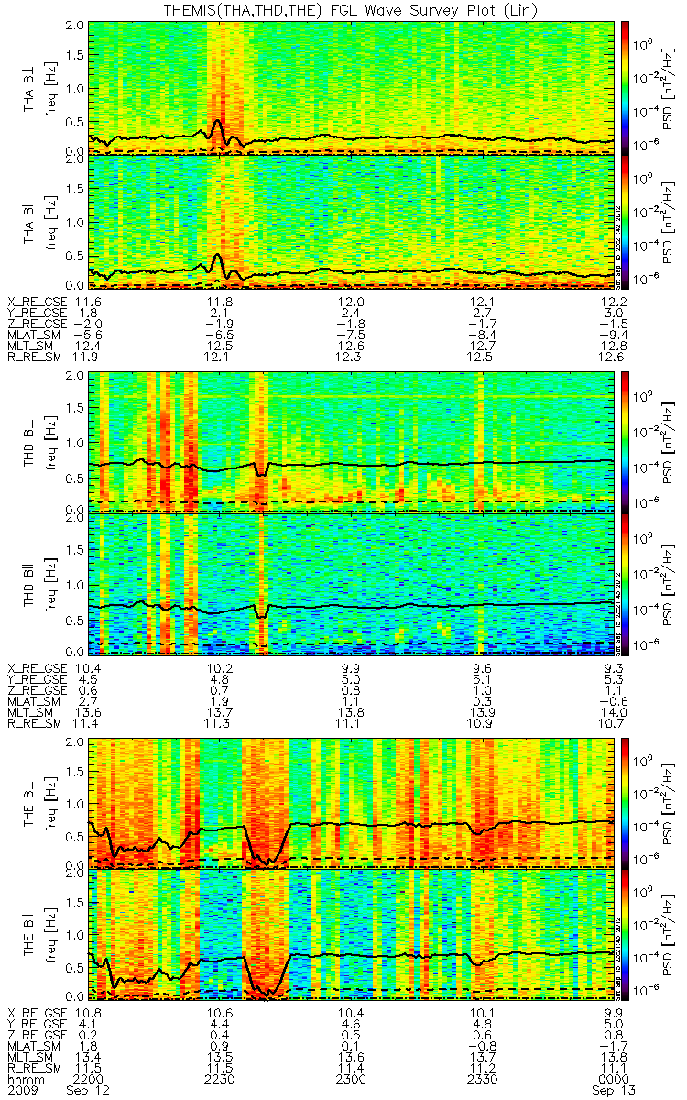The width and height of the screenshot is (687, 1100).
Task: Select the THA B∥ y-axis label
Action: (x=29, y=221)
